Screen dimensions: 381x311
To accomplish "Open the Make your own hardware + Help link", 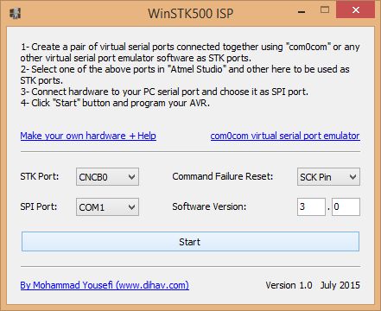I will pyautogui.click(x=88, y=136).
